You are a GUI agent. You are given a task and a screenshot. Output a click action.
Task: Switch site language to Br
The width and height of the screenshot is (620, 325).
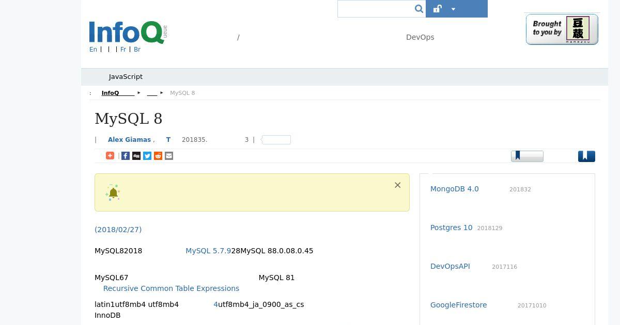click(x=137, y=50)
